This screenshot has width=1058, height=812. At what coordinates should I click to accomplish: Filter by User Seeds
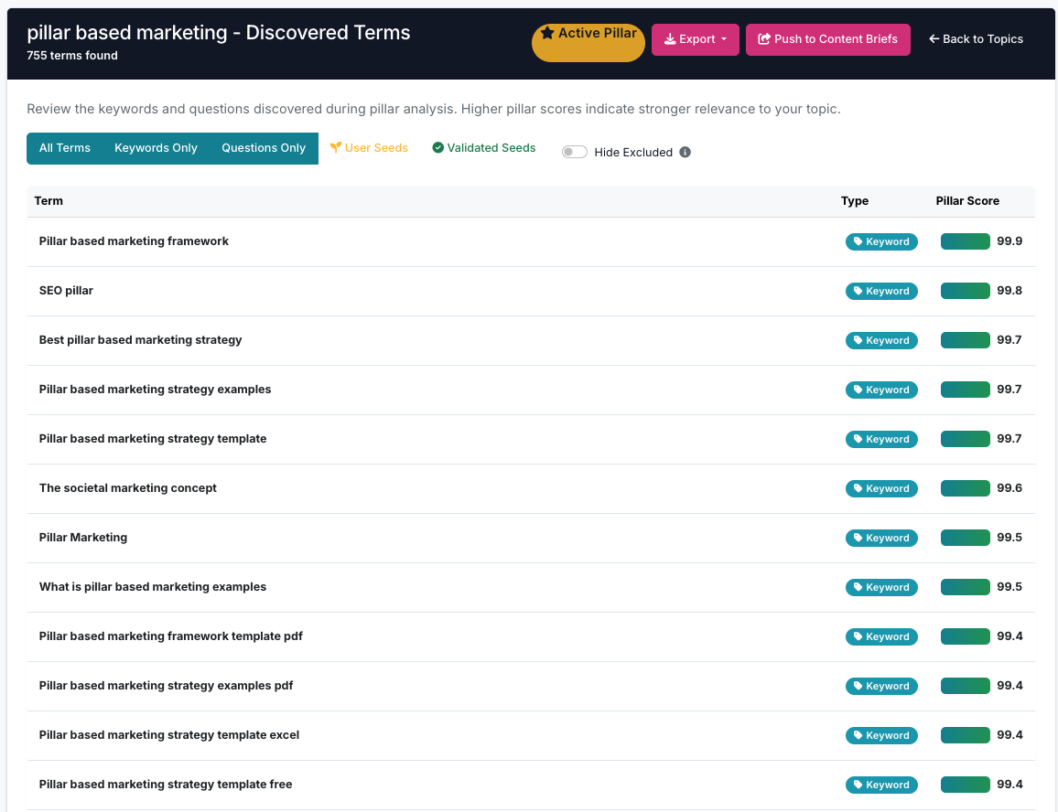(369, 148)
